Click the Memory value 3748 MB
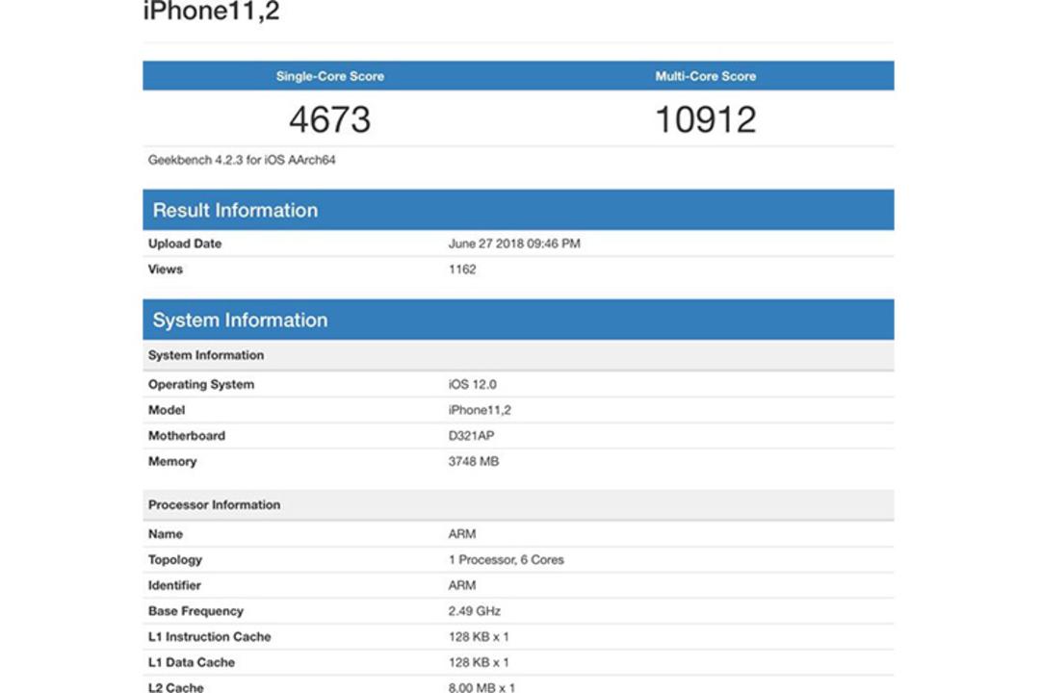 coord(474,462)
